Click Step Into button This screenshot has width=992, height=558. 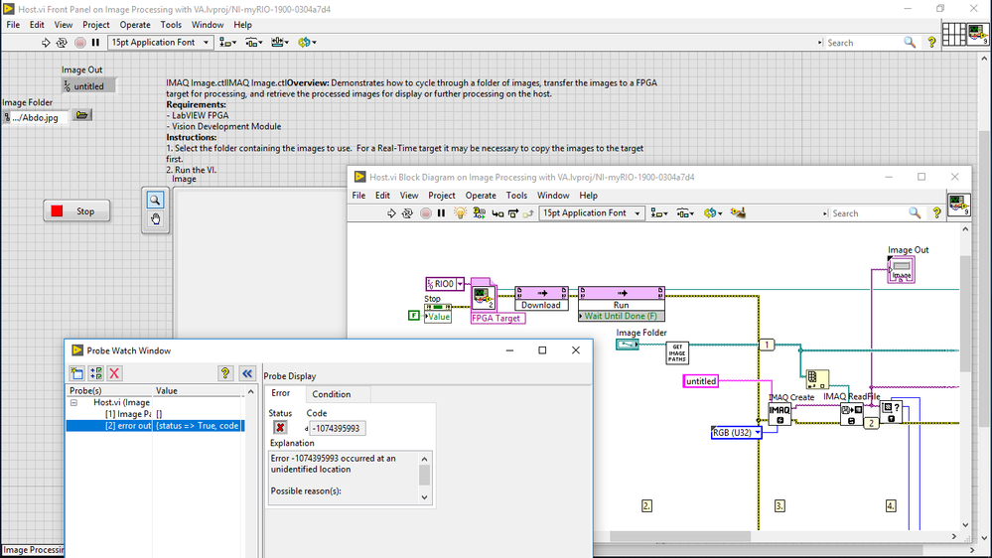[x=497, y=213]
